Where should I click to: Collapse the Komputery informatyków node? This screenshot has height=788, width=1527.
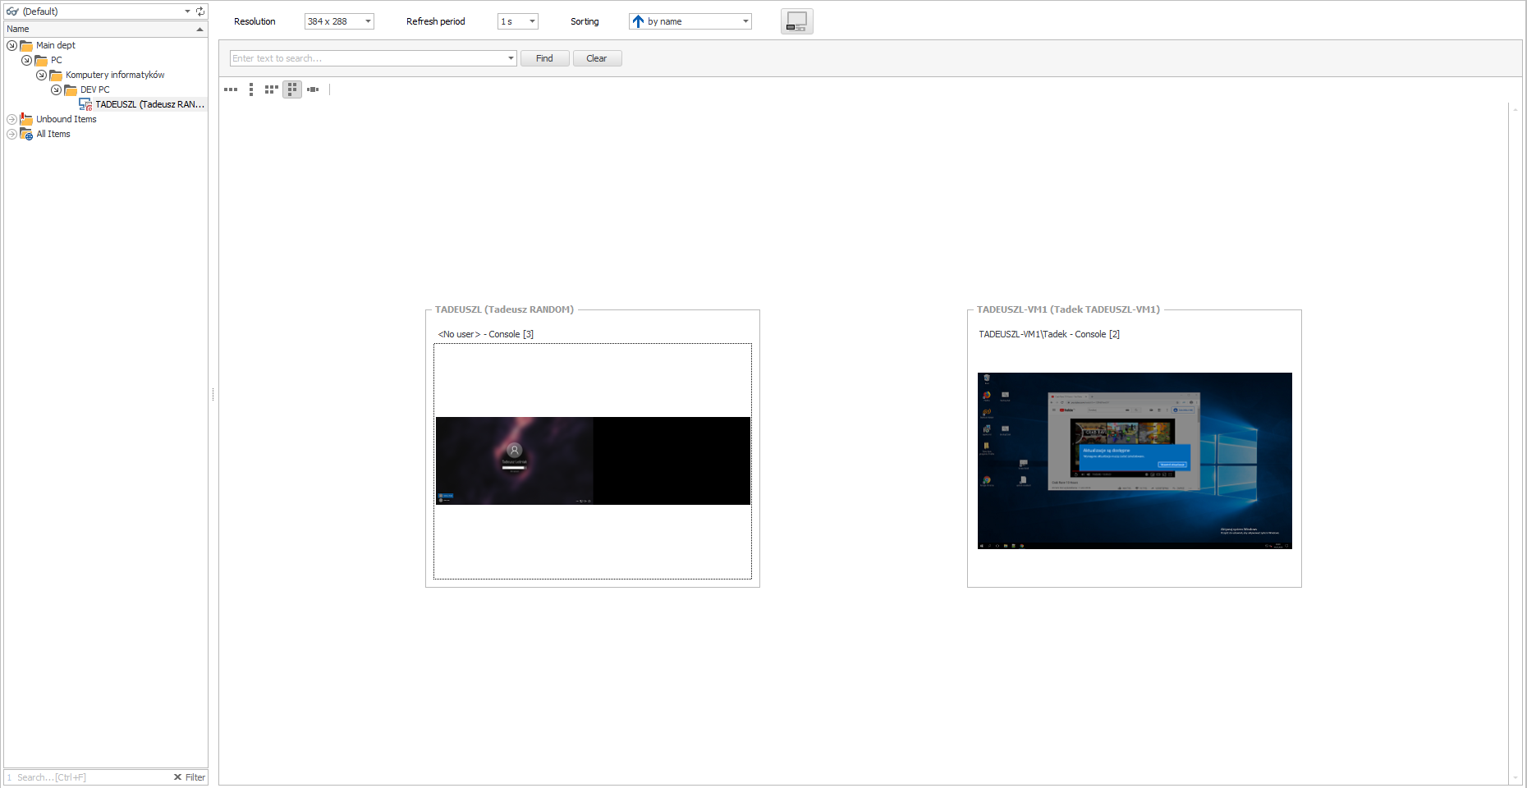point(41,75)
